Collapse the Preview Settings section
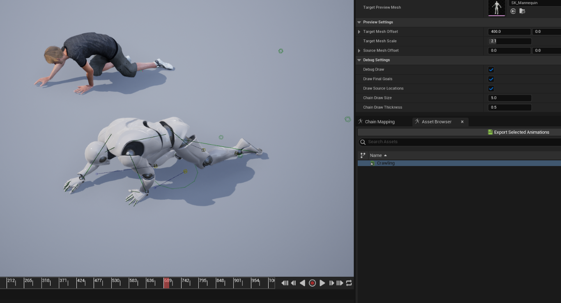 pyautogui.click(x=359, y=22)
